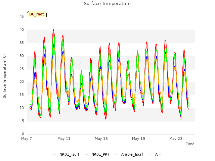This screenshot has height=161, width=215.
Task: Click the May 15 x-axis label
Action: (101, 139)
